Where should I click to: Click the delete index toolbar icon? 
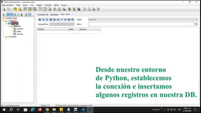(x=49, y=9)
